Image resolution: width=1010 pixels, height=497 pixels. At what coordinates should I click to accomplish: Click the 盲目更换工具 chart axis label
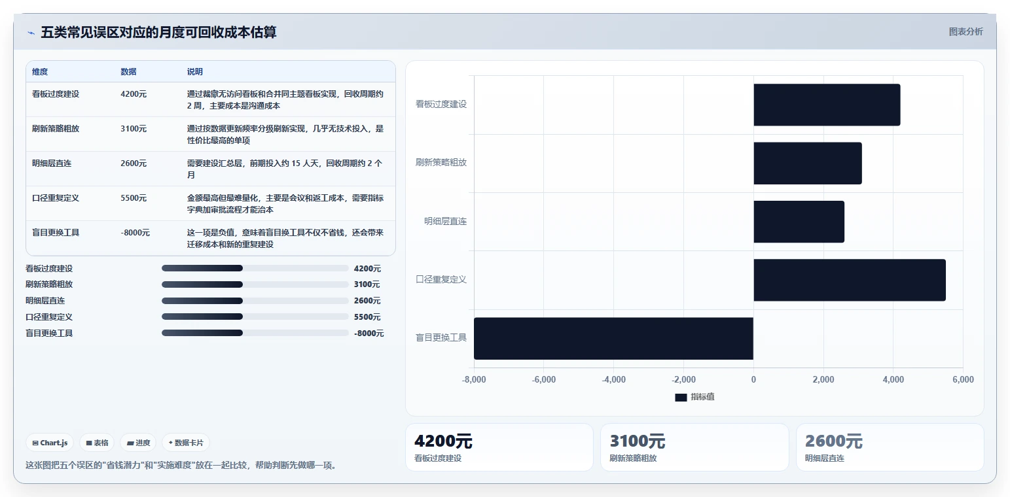tap(441, 338)
